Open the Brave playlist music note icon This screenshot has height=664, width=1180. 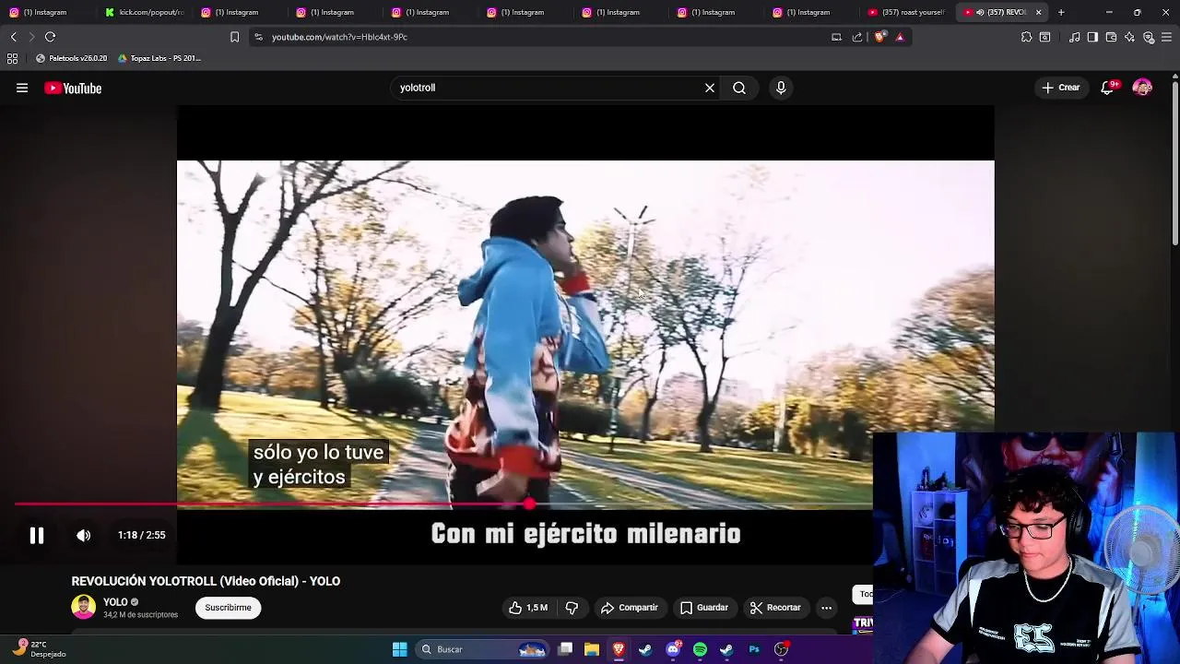tap(1074, 37)
